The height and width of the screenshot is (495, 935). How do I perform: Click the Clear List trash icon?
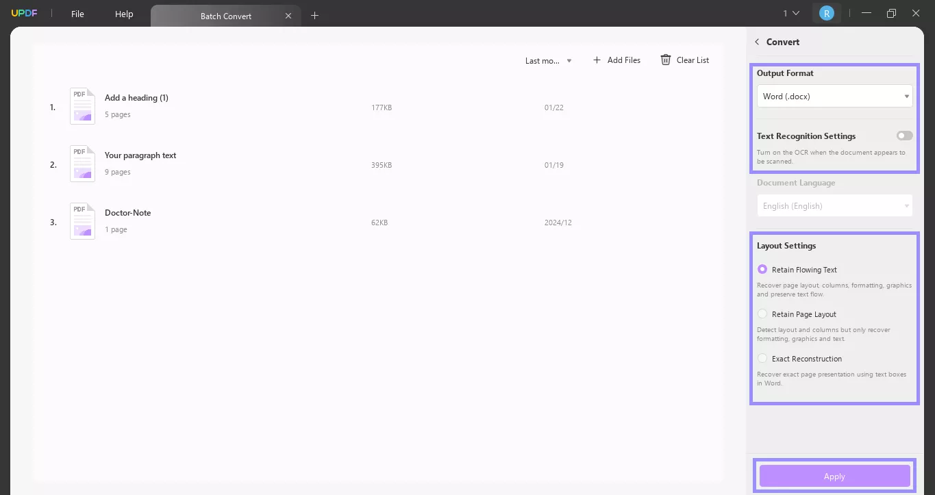click(665, 60)
